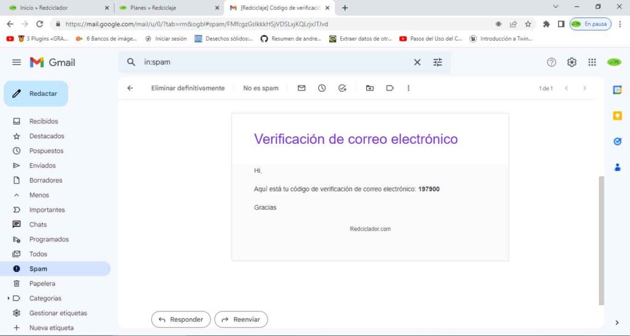The width and height of the screenshot is (630, 336).
Task: Open more actions three-dot menu
Action: click(409, 88)
